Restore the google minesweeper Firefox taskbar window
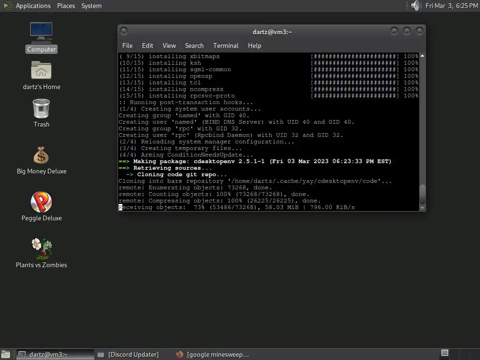Screen dimensions: 480x360 click(x=212, y=354)
